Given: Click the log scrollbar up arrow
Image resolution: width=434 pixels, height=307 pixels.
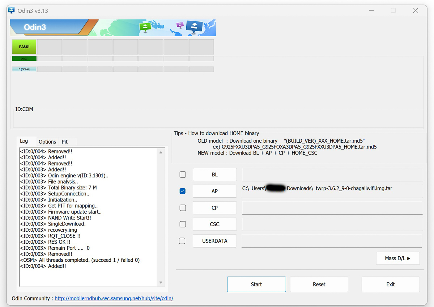Looking at the screenshot, I should tap(161, 152).
